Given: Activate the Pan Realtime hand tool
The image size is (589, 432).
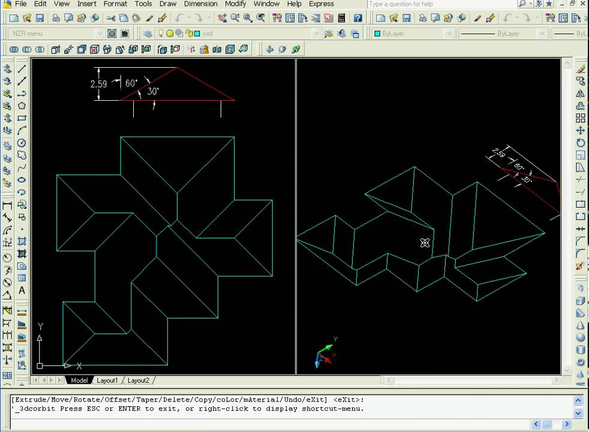Looking at the screenshot, I should pyautogui.click(x=222, y=18).
